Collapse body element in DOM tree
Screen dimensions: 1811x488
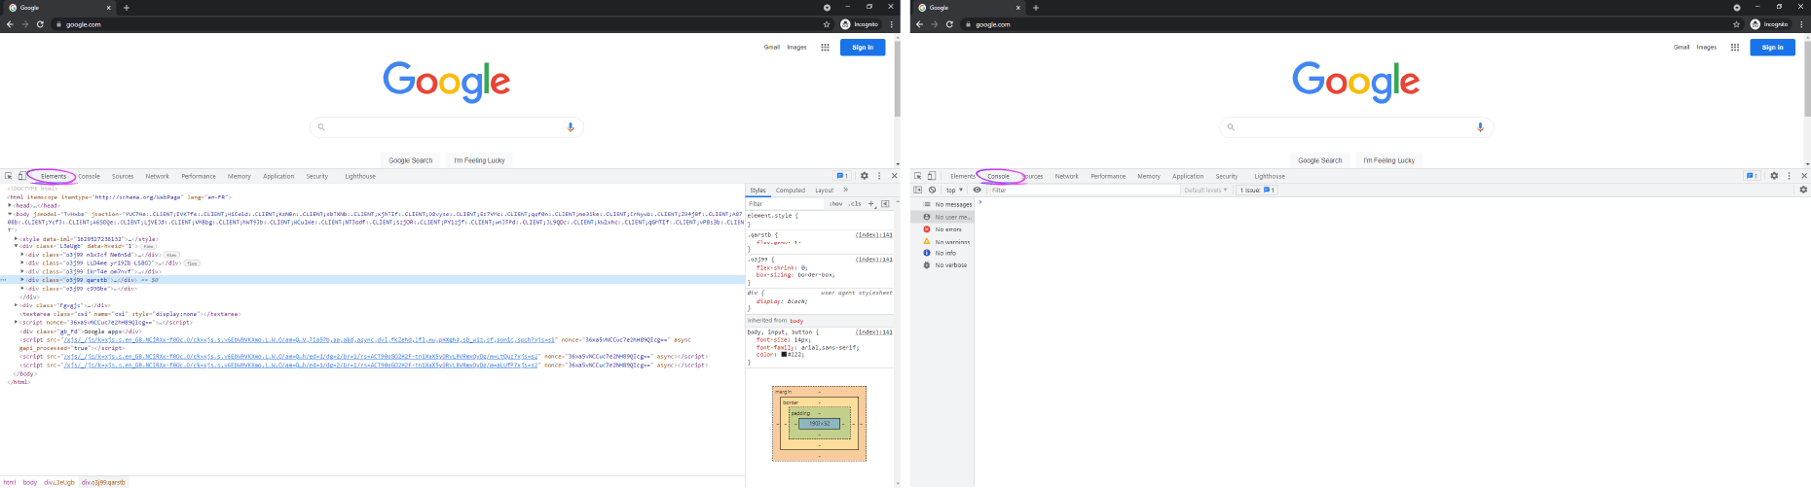click(x=10, y=214)
